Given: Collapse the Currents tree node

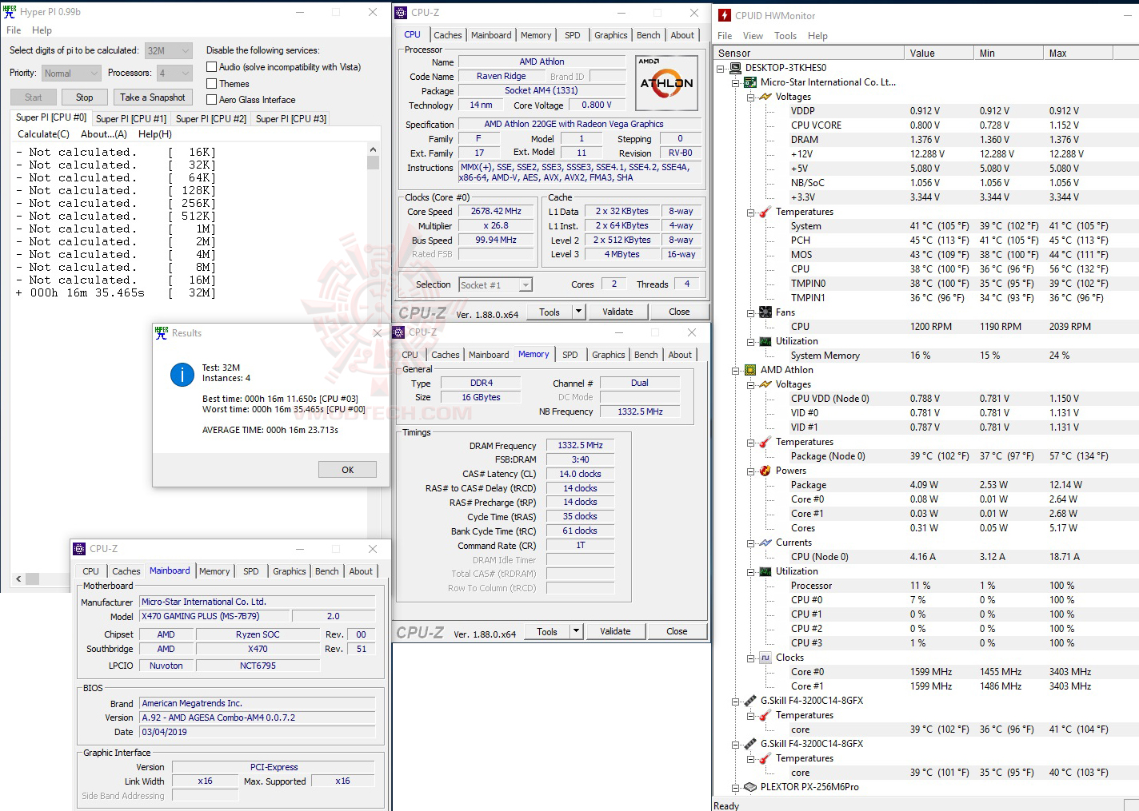Looking at the screenshot, I should pyautogui.click(x=751, y=543).
